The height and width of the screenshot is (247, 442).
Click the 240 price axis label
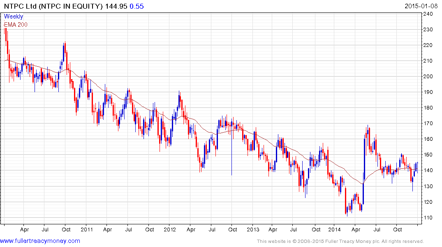coord(428,14)
